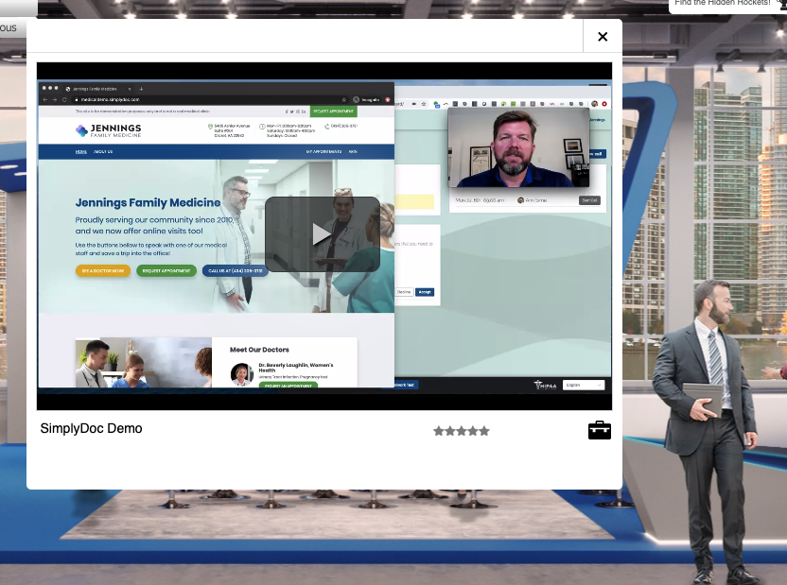This screenshot has height=585, width=787.
Task: Close the video popup with X
Action: tap(603, 37)
